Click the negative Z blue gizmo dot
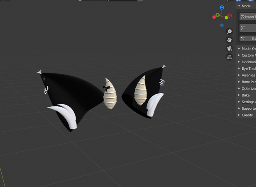The width and height of the screenshot is (256, 187). 222,25
